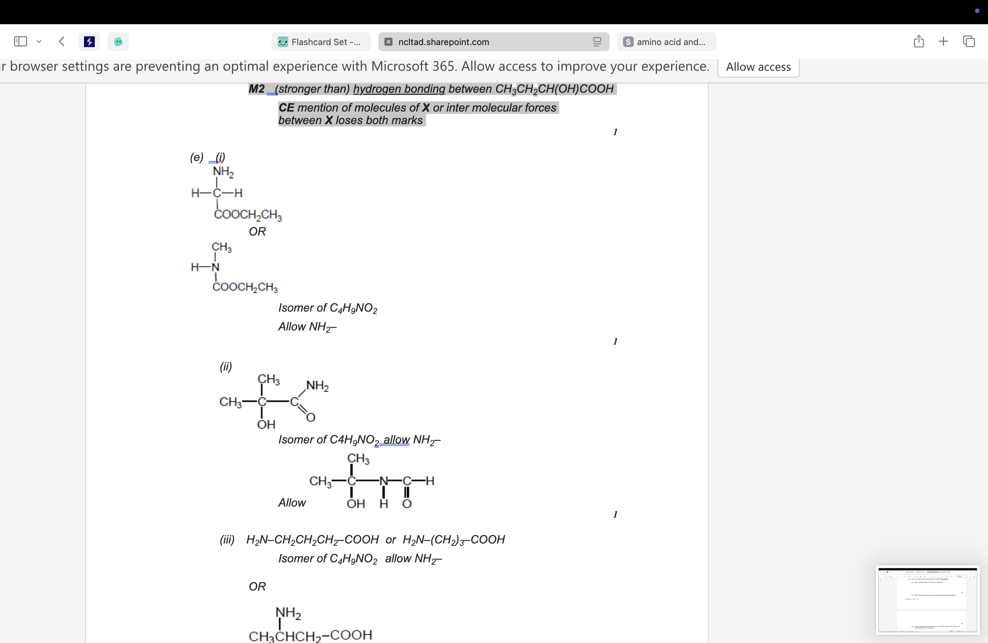
Task: Click the Microsoft 365 browser settings banner text
Action: (355, 67)
